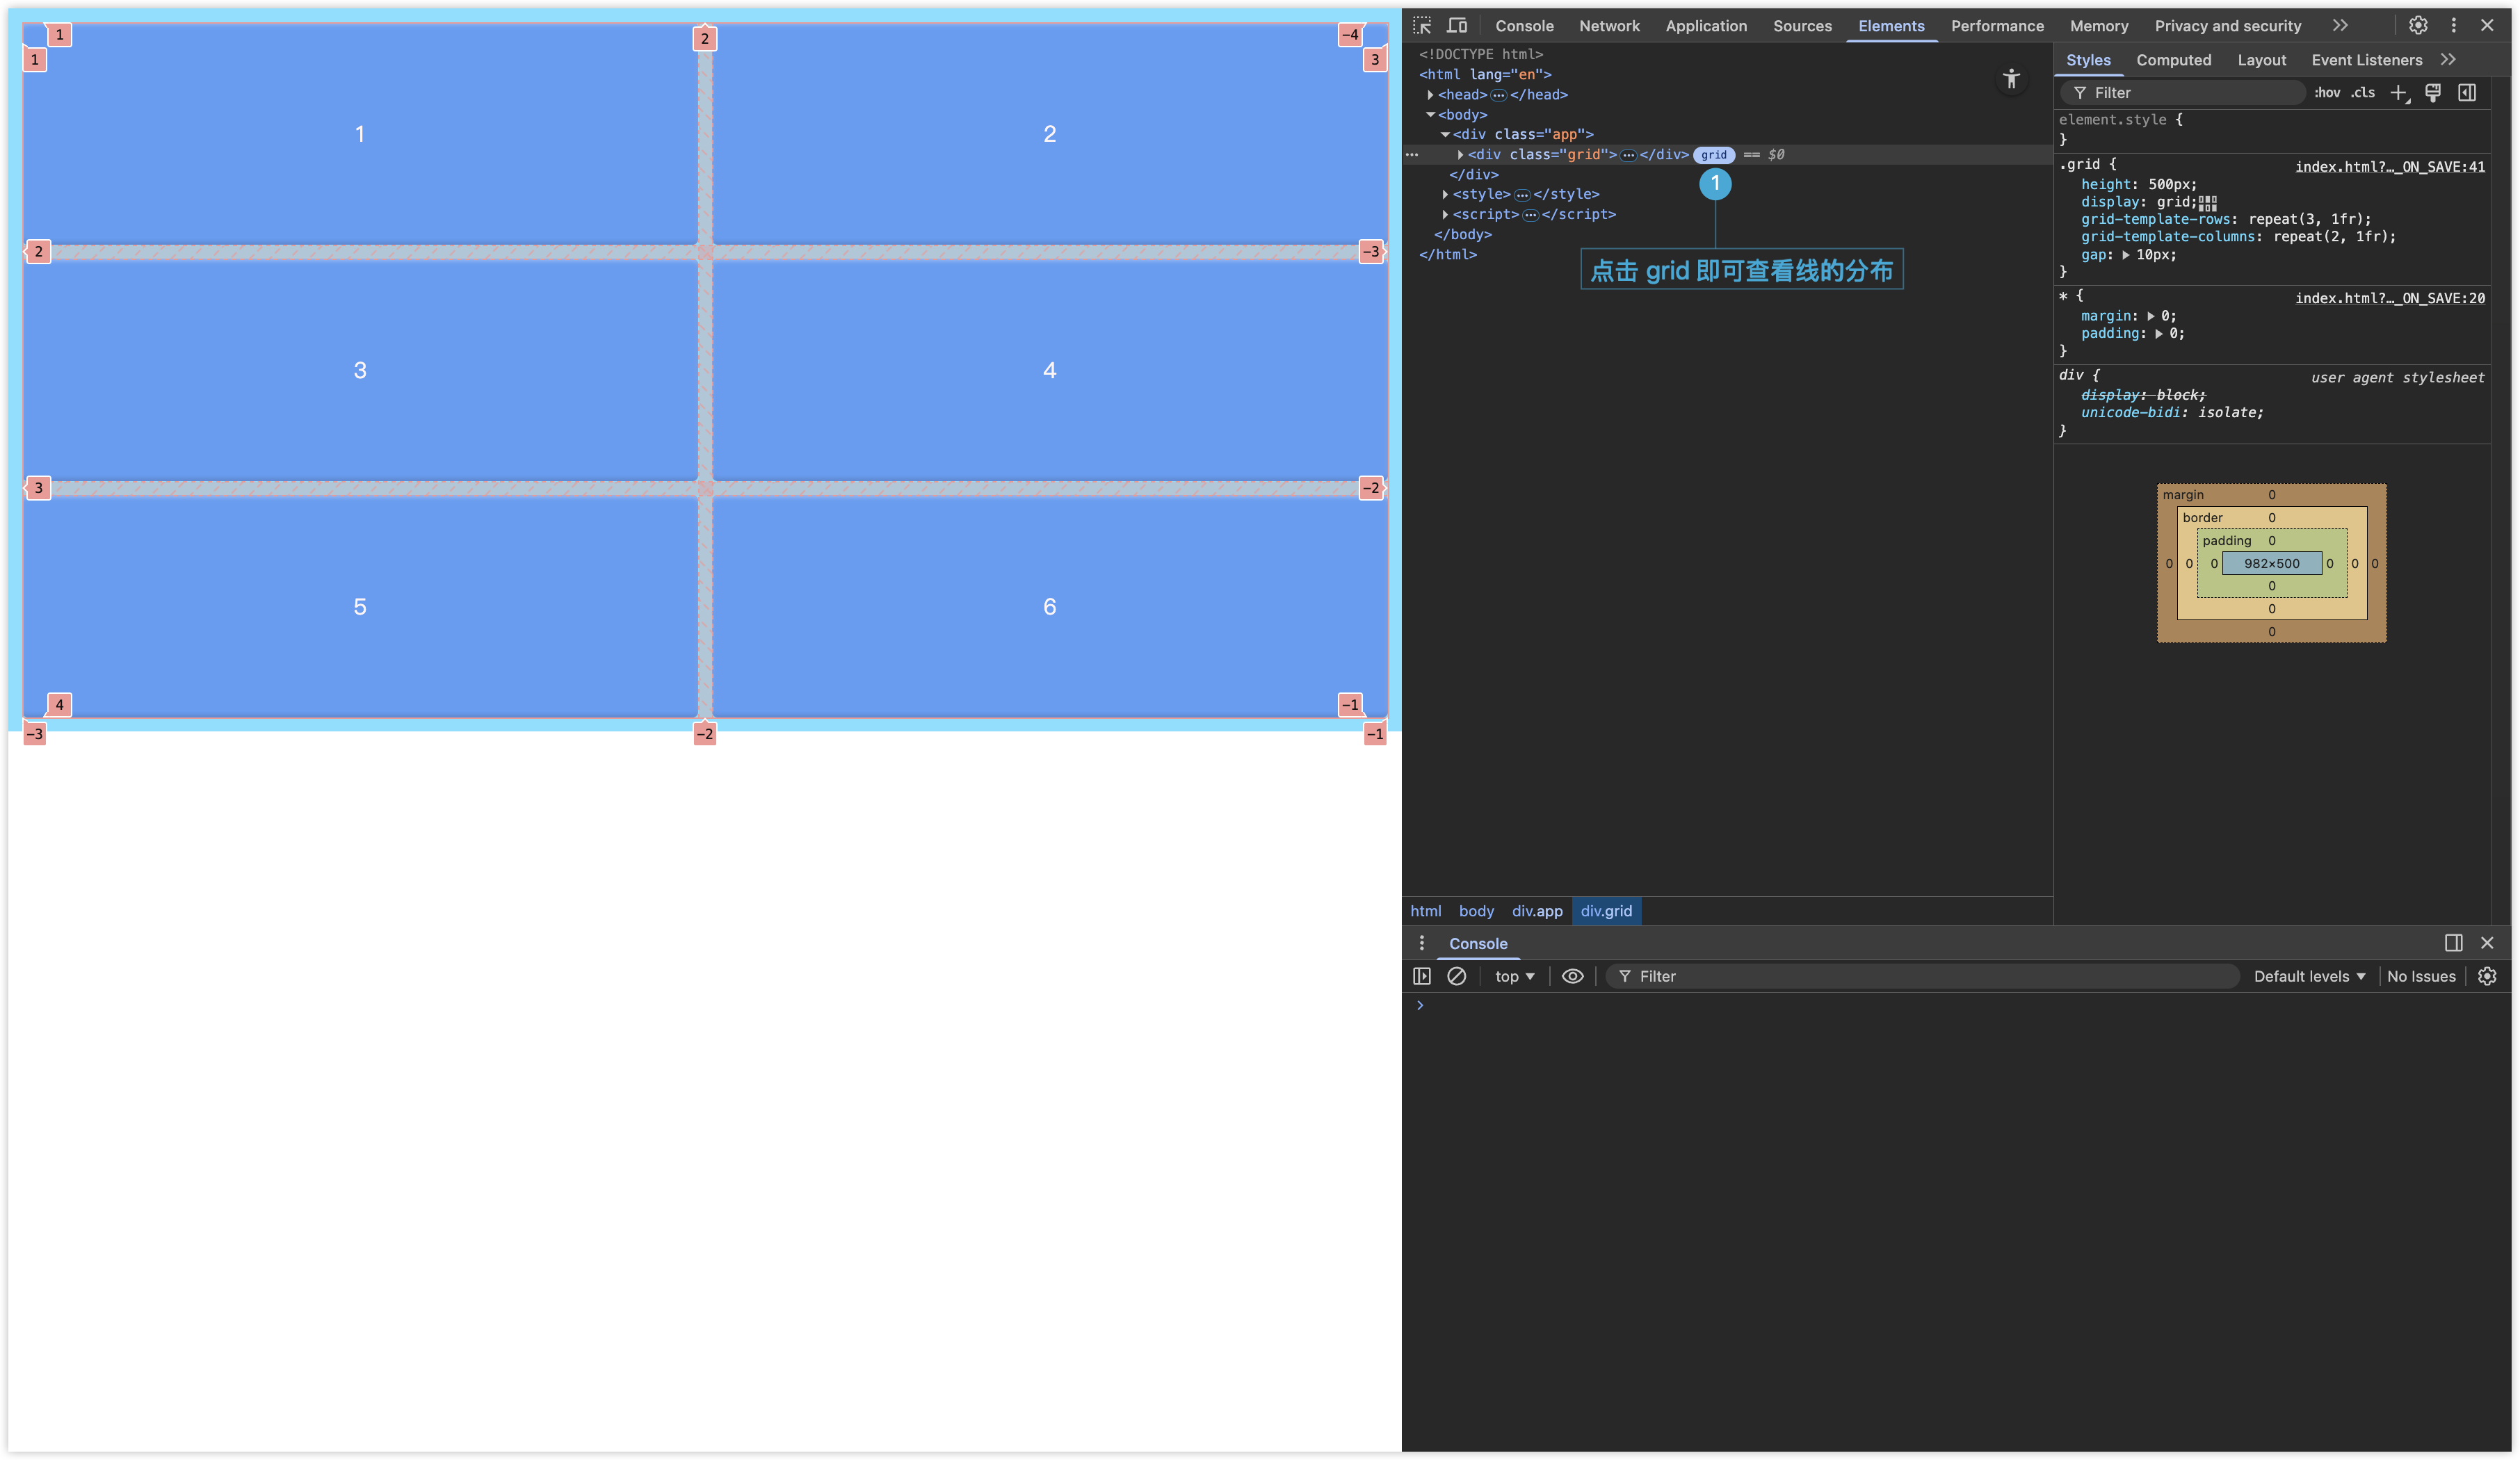Open the index.html source link for .grid
Screen dimensions: 2520x1460
tap(2389, 167)
